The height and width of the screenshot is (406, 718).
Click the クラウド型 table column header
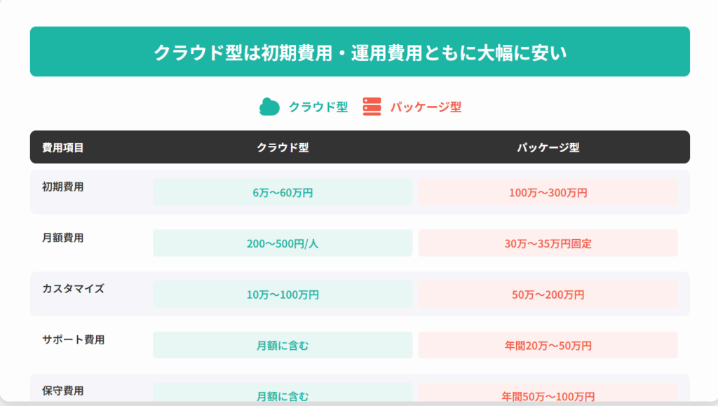pyautogui.click(x=283, y=147)
